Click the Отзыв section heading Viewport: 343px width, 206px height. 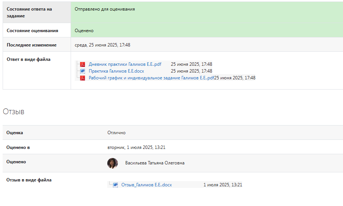click(x=14, y=112)
